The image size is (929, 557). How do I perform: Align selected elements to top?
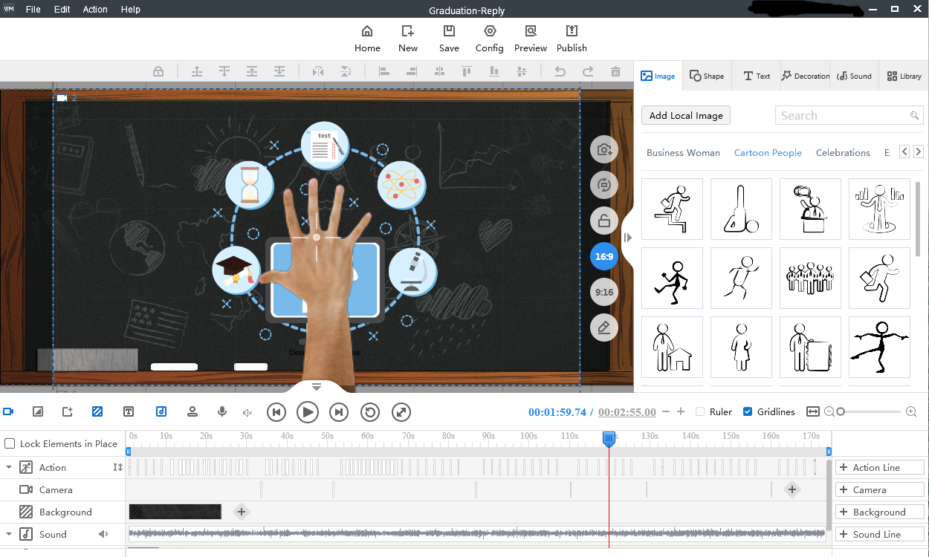(x=466, y=71)
